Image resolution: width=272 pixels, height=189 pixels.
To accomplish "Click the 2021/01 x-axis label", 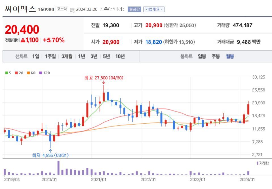I will click(99, 179).
